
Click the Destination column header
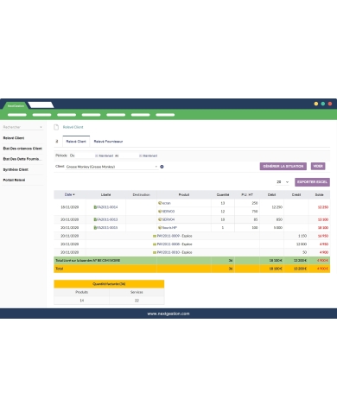pos(141,194)
